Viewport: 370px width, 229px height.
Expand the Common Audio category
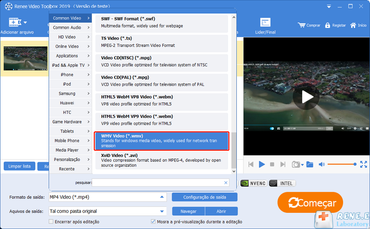coord(70,27)
